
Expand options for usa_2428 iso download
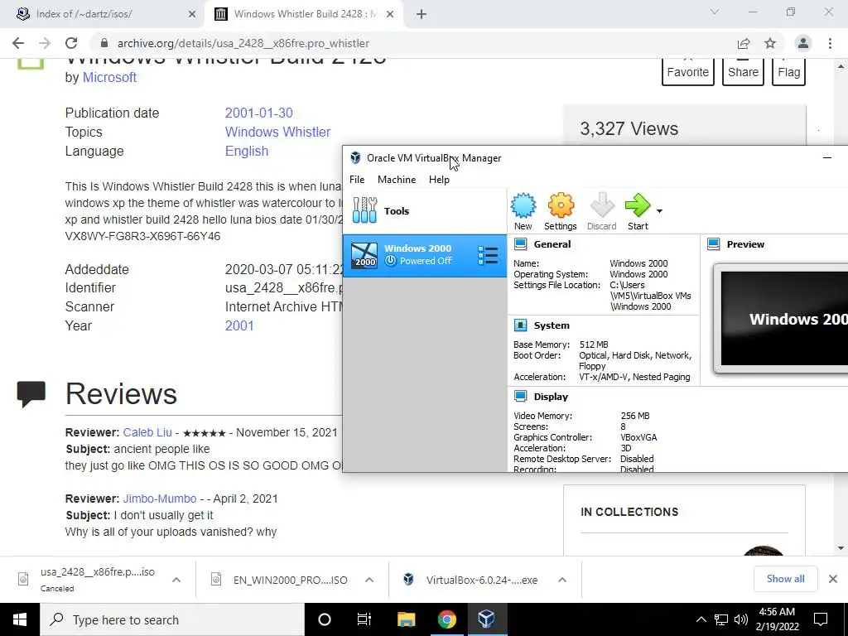[x=176, y=580]
